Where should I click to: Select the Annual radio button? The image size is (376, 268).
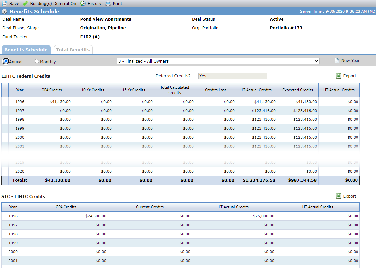pos(6,61)
